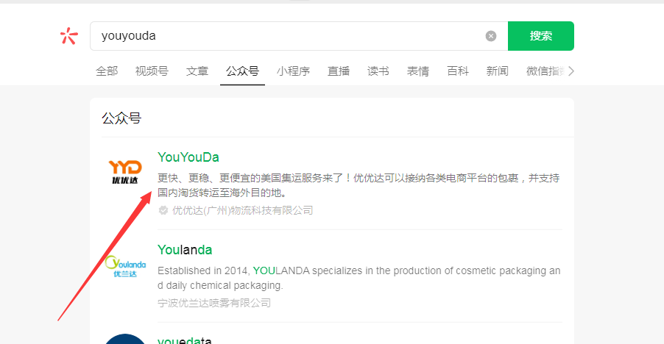
Task: Click the YouYouDa description starting 更快、更稳
Action: point(359,185)
